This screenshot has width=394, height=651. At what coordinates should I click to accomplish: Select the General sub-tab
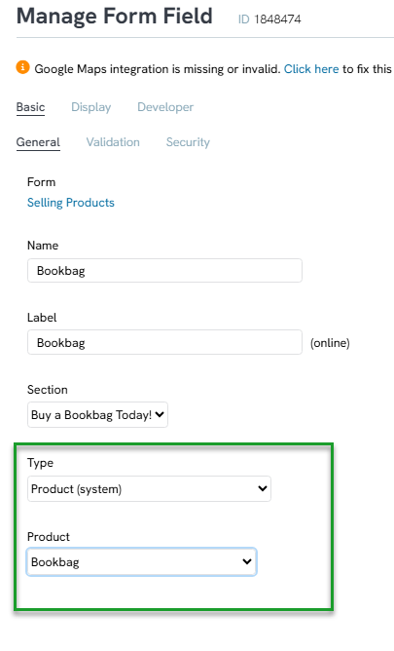coord(38,142)
